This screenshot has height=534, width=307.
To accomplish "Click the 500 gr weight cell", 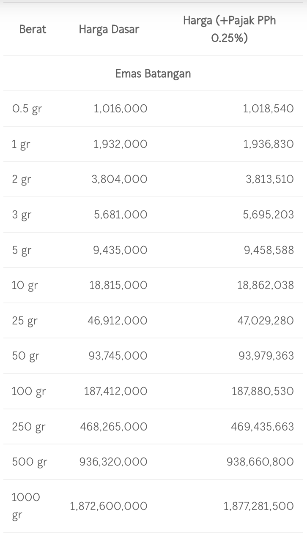I will (x=30, y=462).
